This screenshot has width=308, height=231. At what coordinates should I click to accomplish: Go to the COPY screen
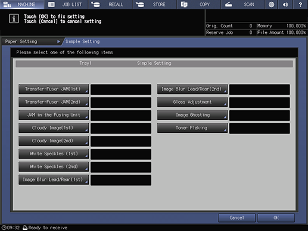click(199, 4)
